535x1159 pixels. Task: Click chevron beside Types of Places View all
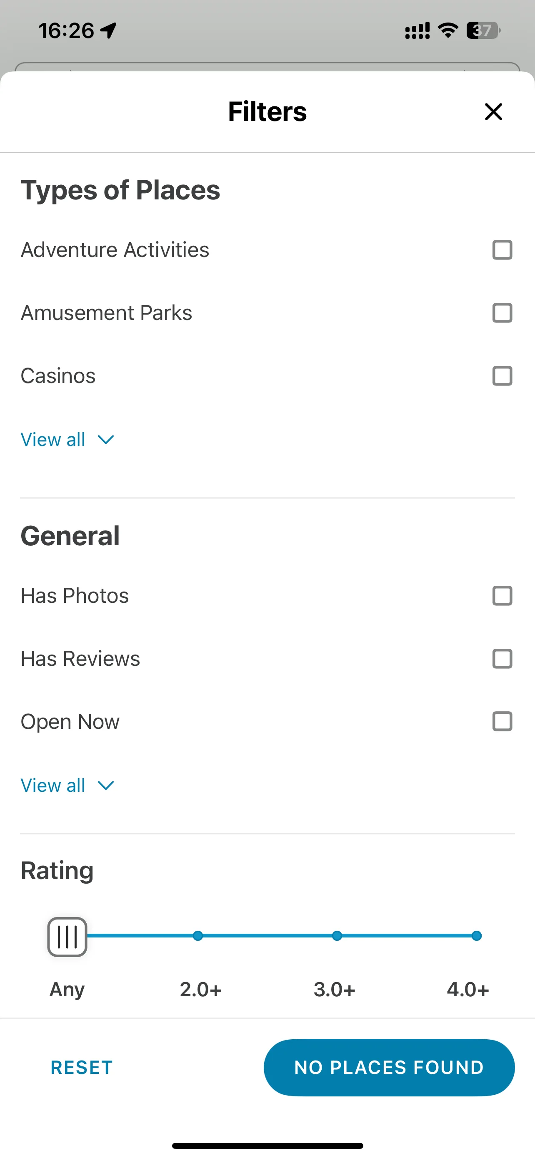106,440
